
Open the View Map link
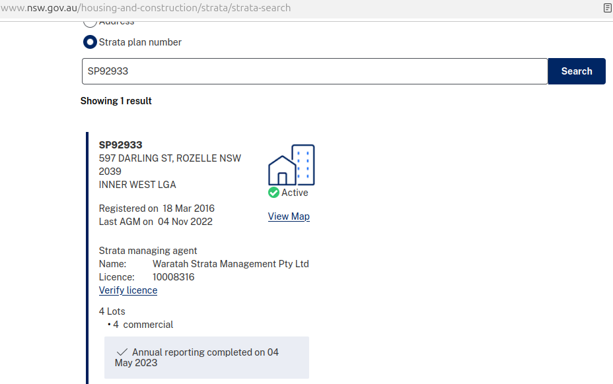pos(289,216)
